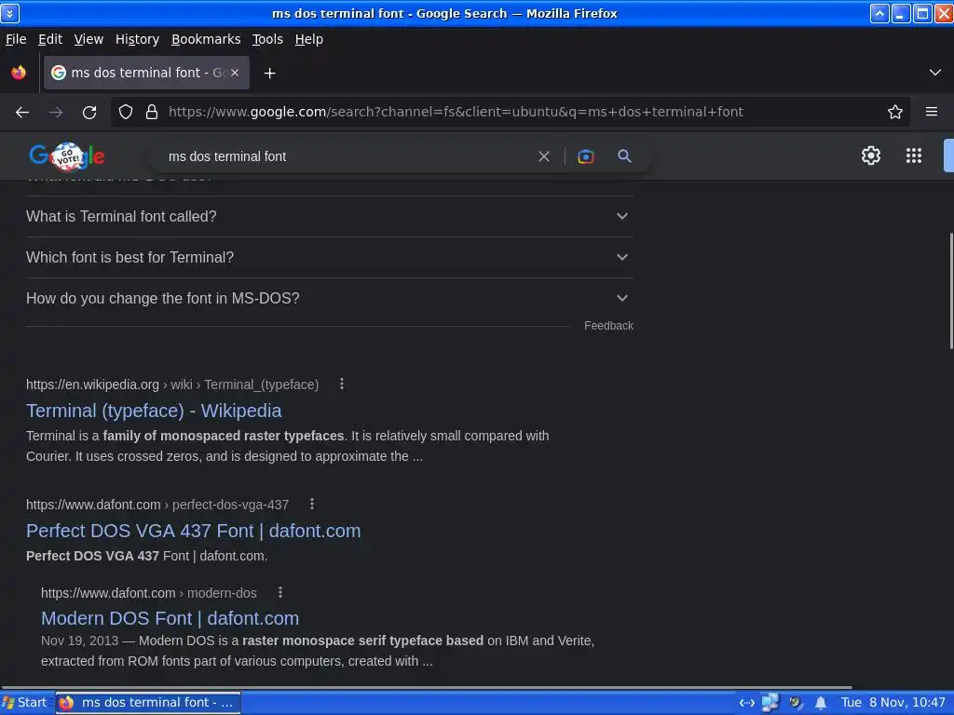Open the History menu
The width and height of the screenshot is (954, 715).
tap(137, 39)
